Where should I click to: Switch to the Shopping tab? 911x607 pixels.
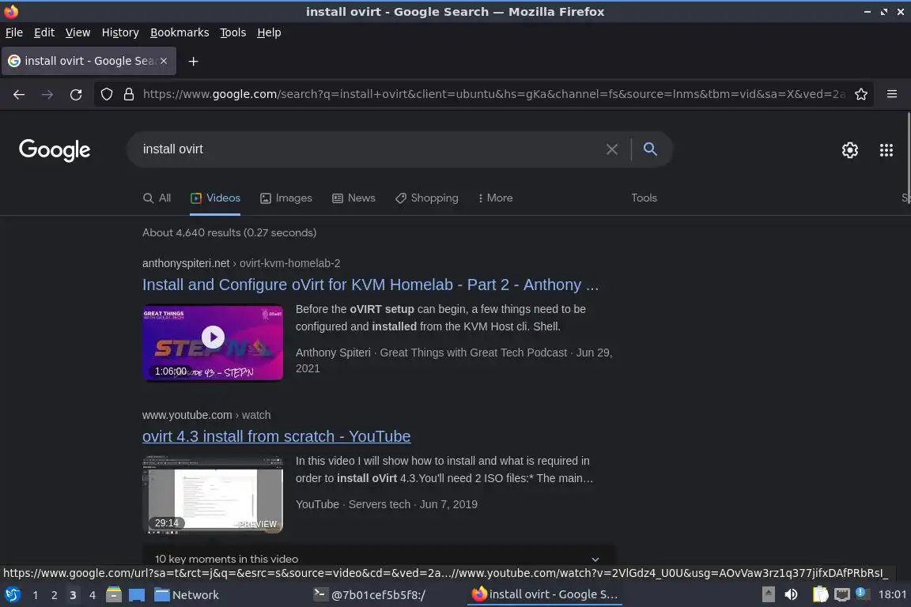(x=426, y=198)
